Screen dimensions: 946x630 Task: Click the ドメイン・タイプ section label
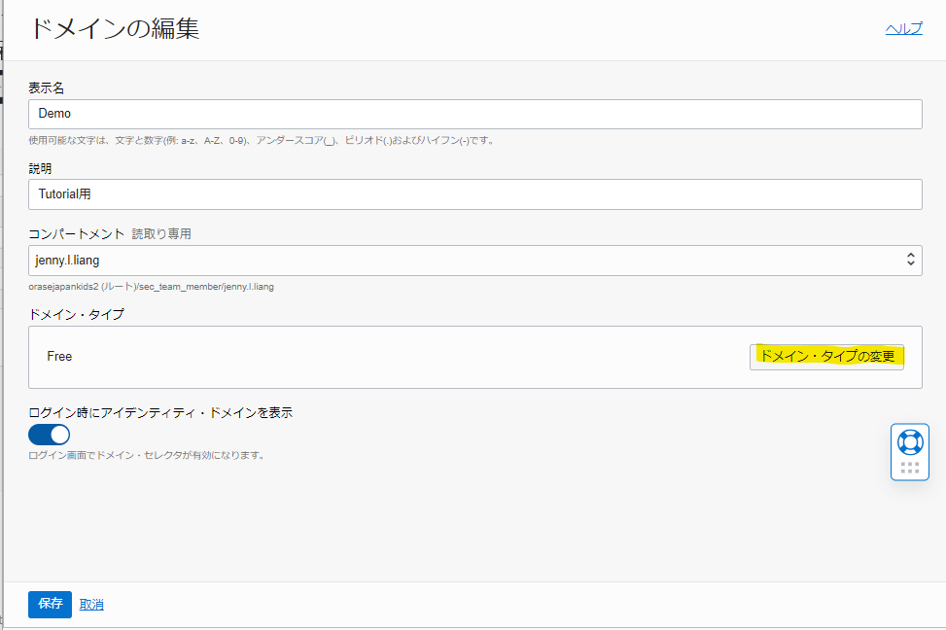click(76, 314)
